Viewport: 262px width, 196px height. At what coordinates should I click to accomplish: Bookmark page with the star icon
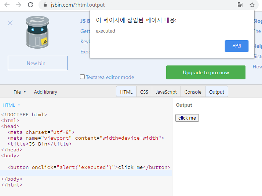(252, 5)
